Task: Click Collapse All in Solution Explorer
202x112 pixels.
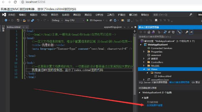Action: (x=169, y=32)
